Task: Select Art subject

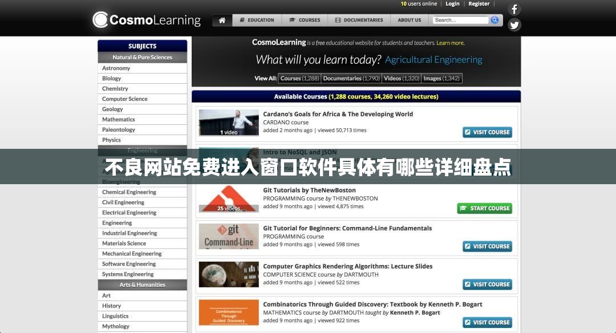Action: (x=142, y=296)
